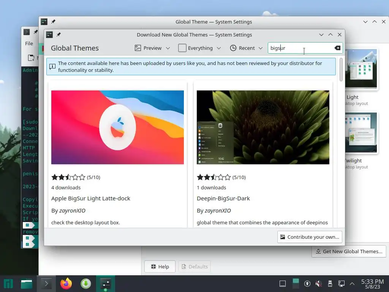Viewport: 389px width, 292px height.
Task: Click zayronXIO author of Apple BigSur theme
Action: [x=72, y=211]
